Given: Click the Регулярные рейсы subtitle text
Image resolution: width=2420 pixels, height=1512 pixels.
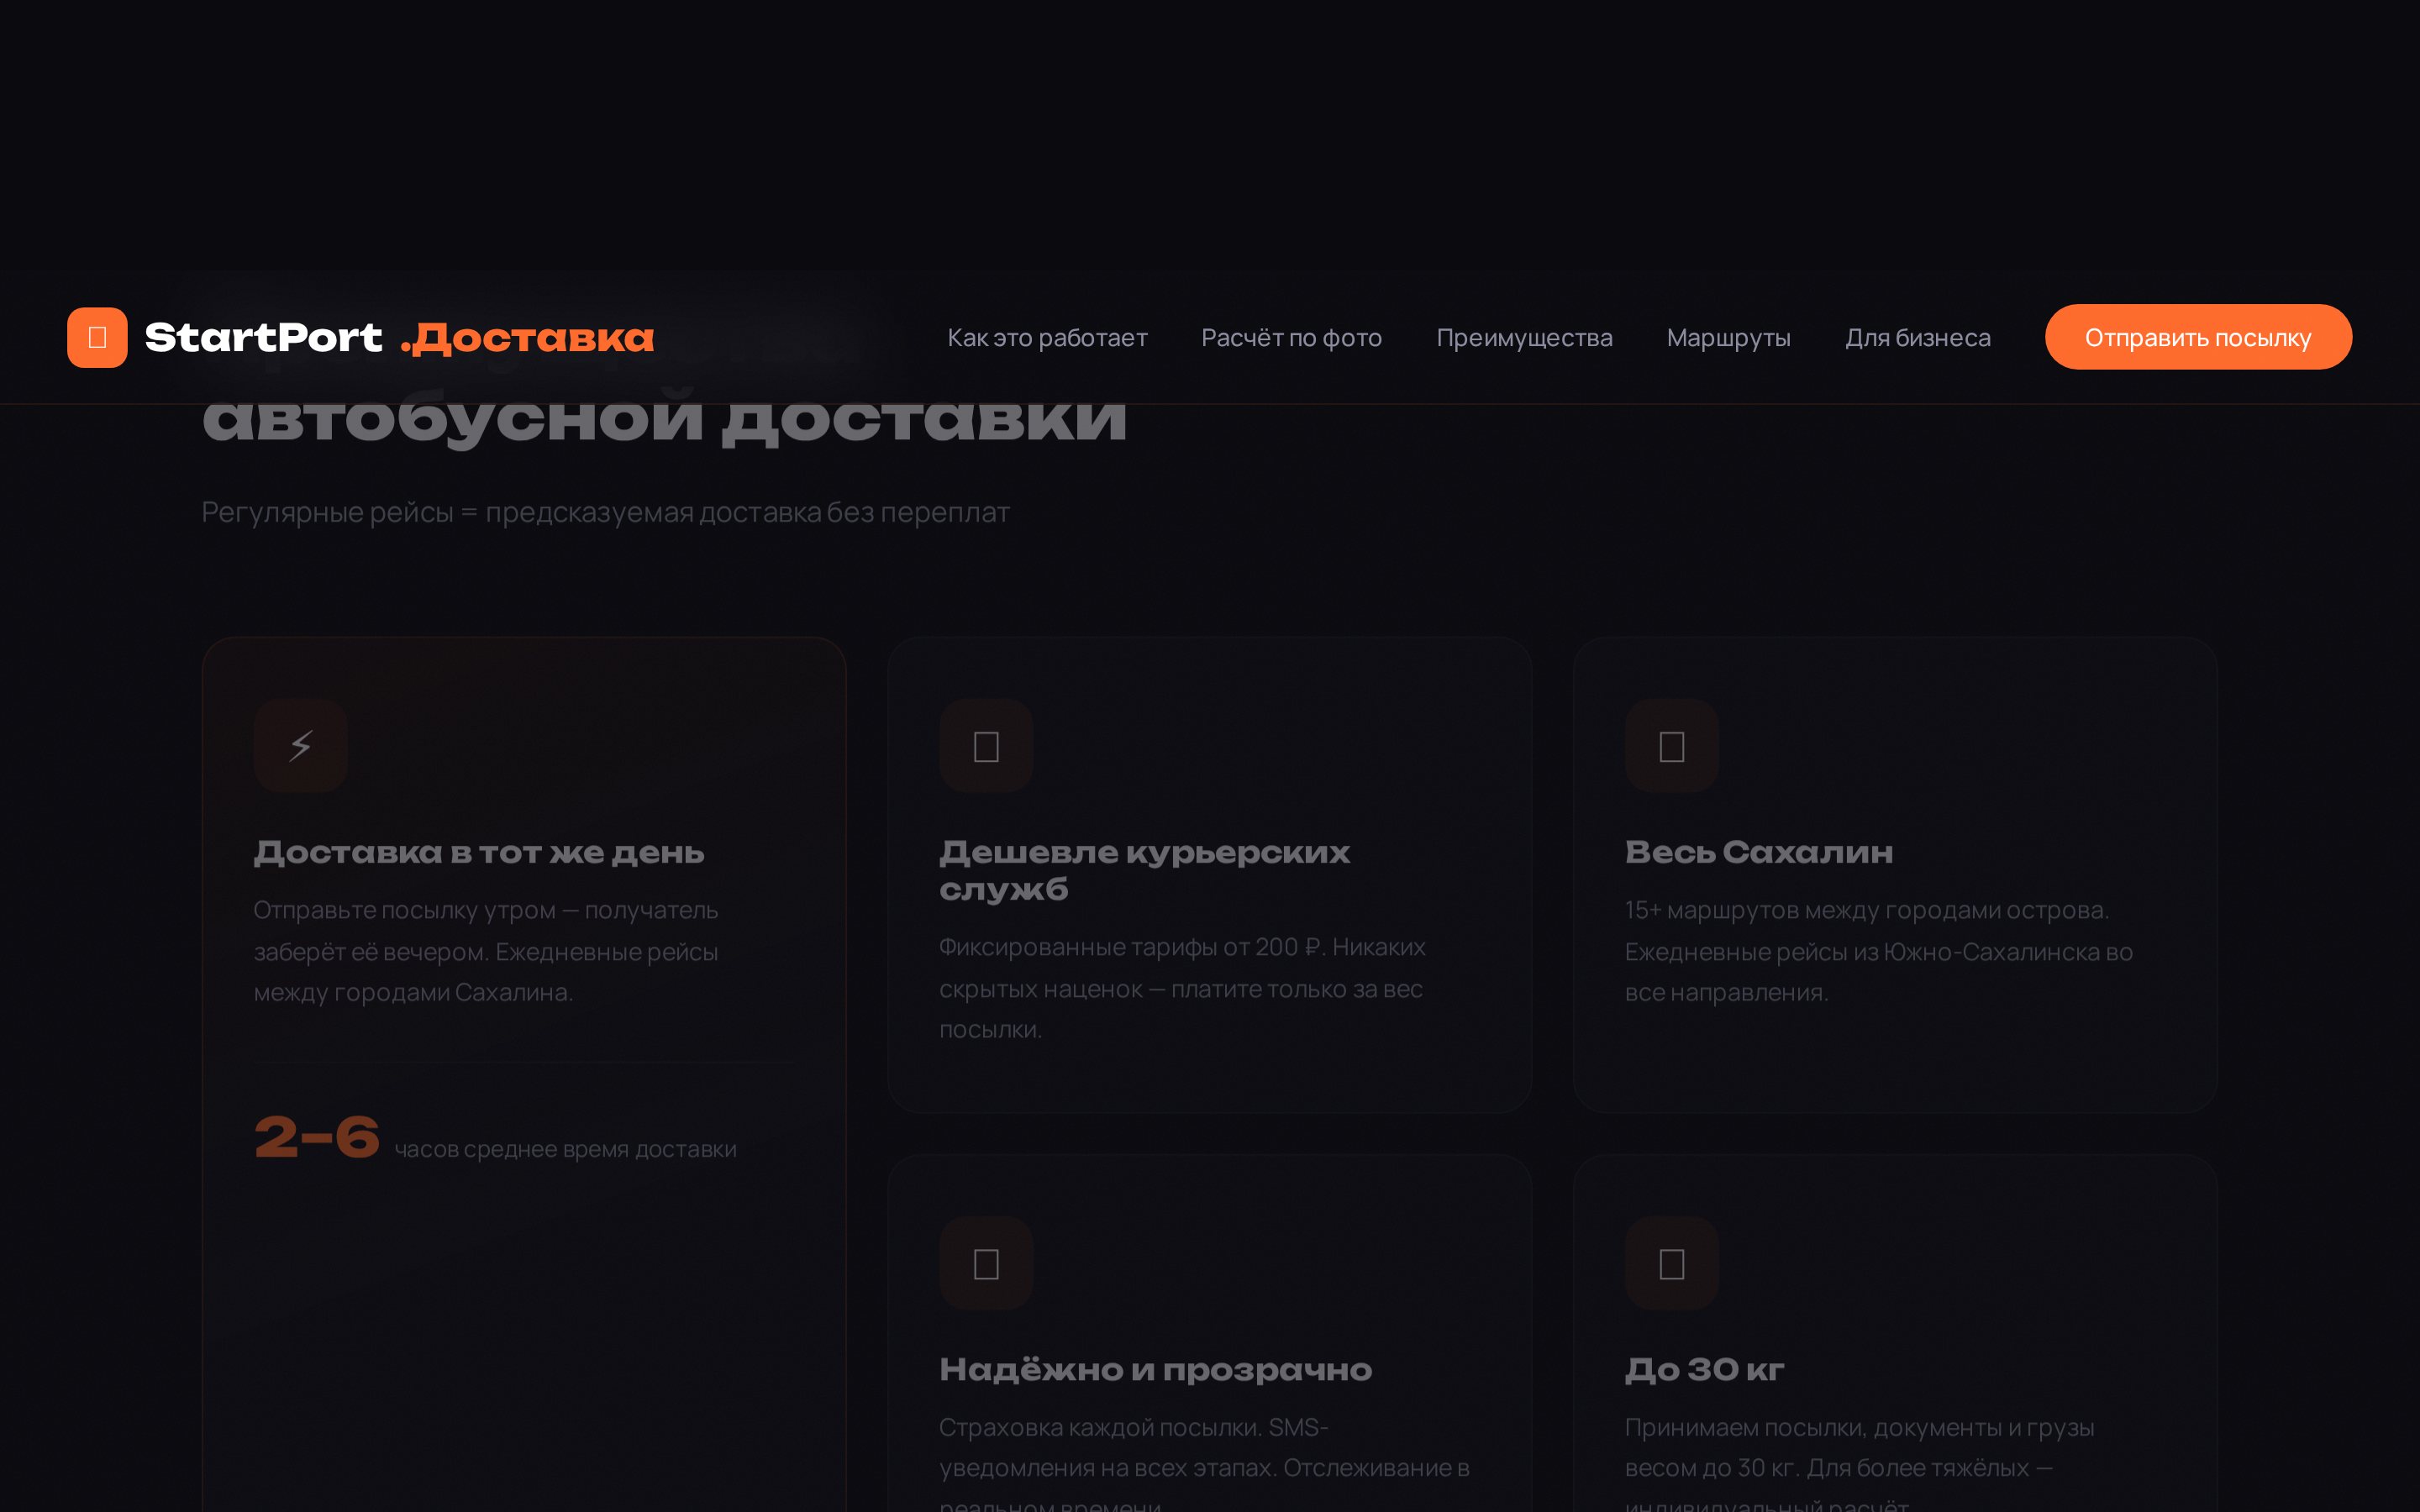Looking at the screenshot, I should pyautogui.click(x=605, y=512).
